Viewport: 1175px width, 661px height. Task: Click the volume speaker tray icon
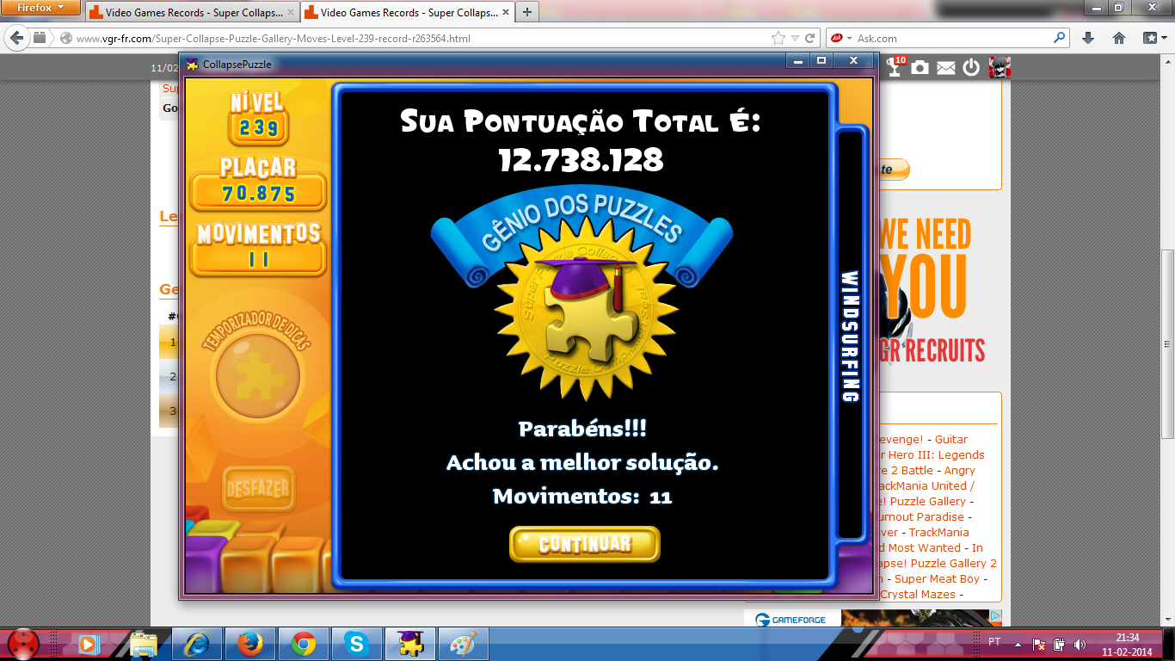pos(1080,644)
